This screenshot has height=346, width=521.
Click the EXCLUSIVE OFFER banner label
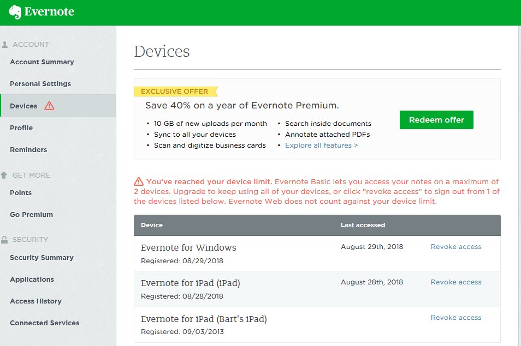175,92
